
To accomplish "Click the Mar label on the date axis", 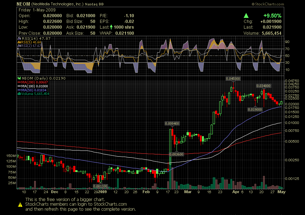I will pos(188,192).
